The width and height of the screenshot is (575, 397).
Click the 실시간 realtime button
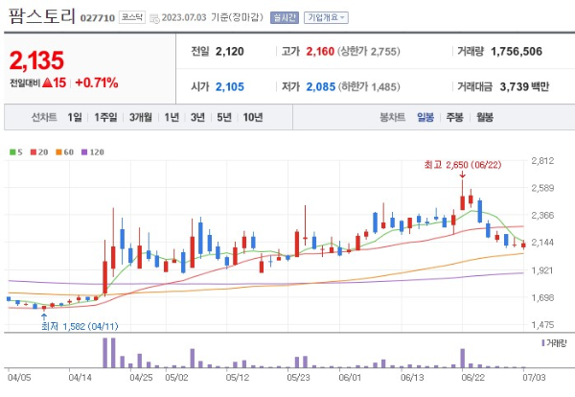(285, 17)
